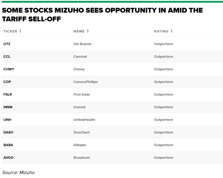This screenshot has height=178, width=223.
Task: Open the COP ticker symbol
Action: pos(7,82)
